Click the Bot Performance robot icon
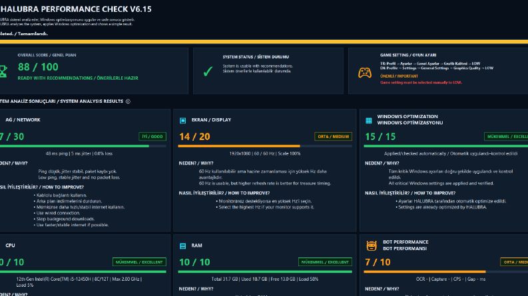The width and height of the screenshot is (528, 296). click(x=372, y=246)
